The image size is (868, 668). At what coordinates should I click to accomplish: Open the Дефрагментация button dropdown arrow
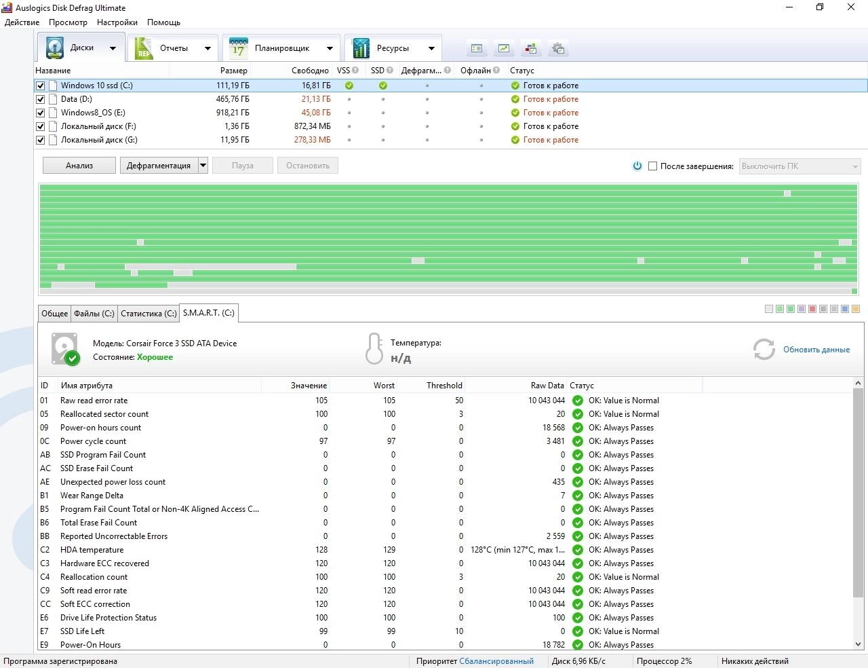click(x=203, y=166)
